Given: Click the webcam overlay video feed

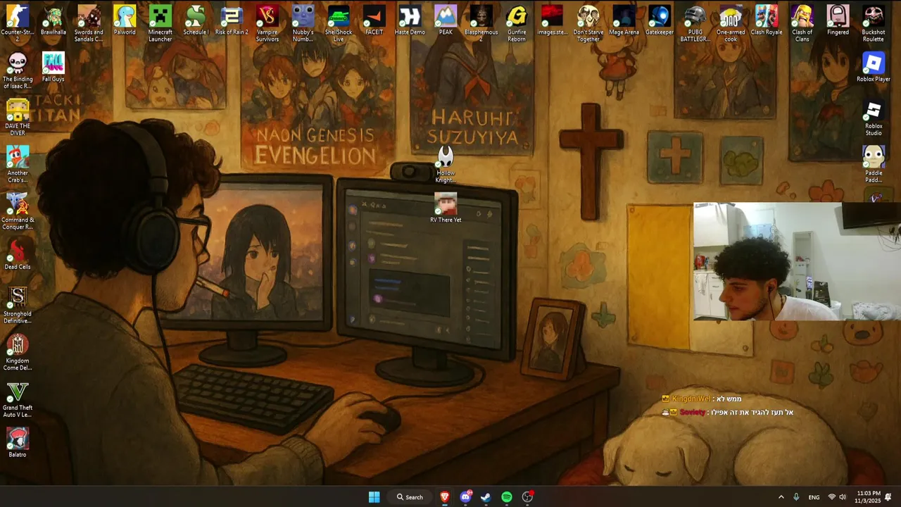Looking at the screenshot, I should click(797, 262).
